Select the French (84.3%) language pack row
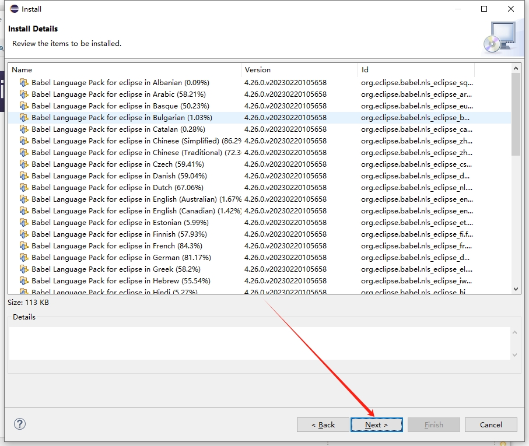Image resolution: width=529 pixels, height=446 pixels. (260, 246)
